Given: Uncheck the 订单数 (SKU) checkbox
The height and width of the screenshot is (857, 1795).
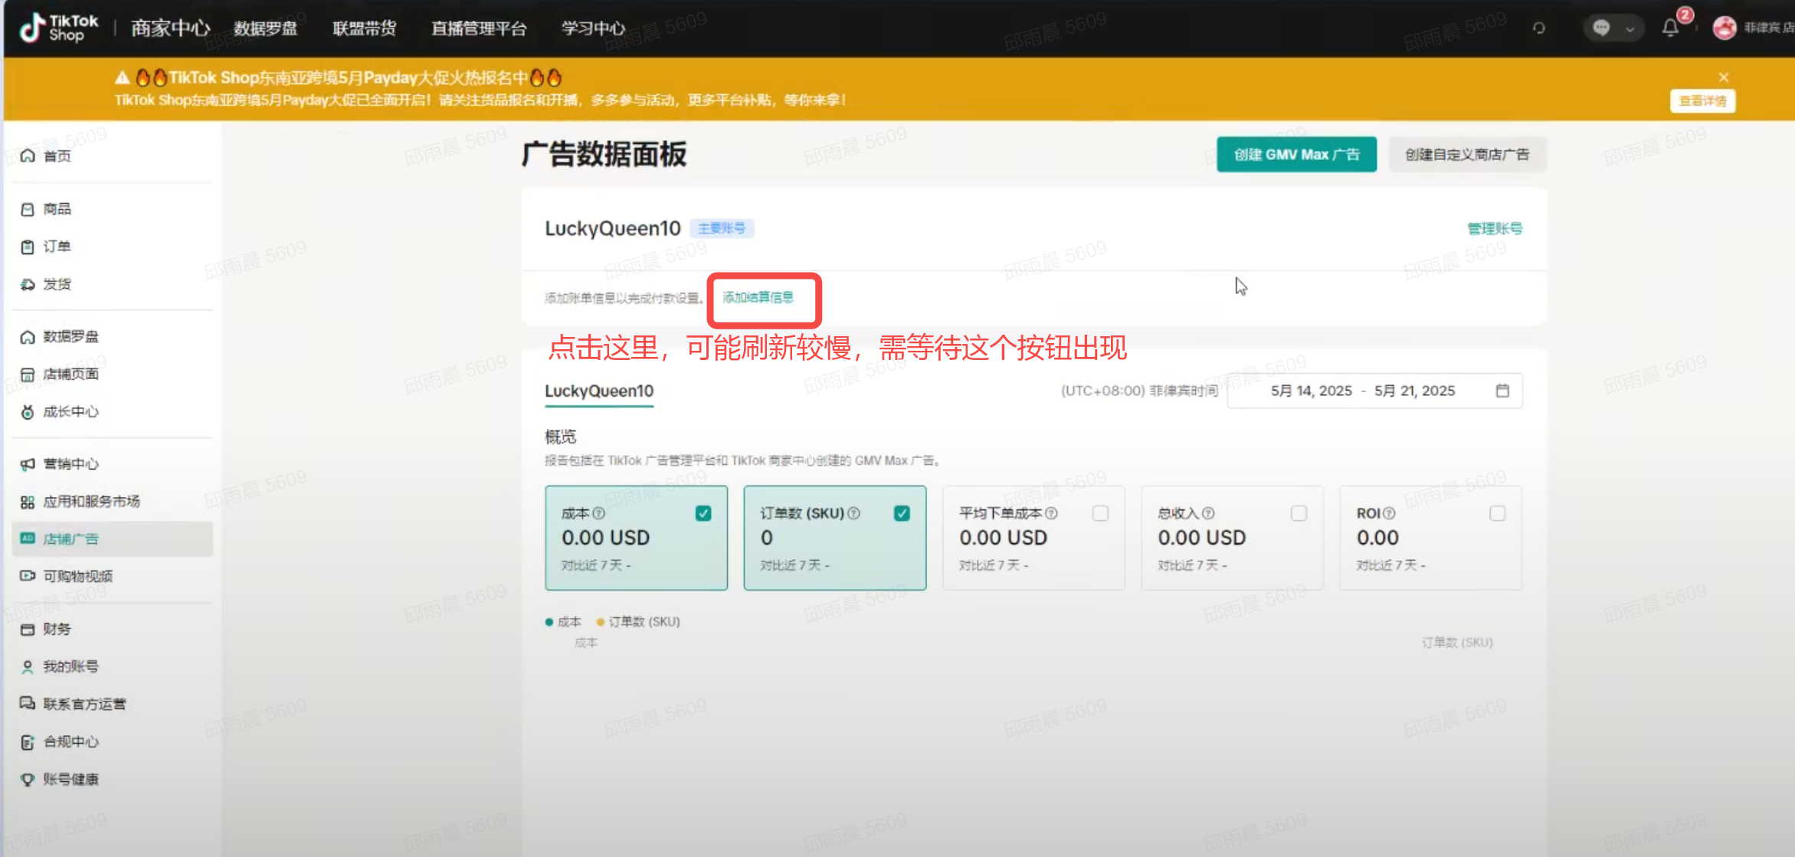Looking at the screenshot, I should [x=902, y=513].
